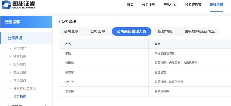Click the Guodu Securities logo
The height and width of the screenshot is (106, 231).
pyautogui.click(x=18, y=5)
